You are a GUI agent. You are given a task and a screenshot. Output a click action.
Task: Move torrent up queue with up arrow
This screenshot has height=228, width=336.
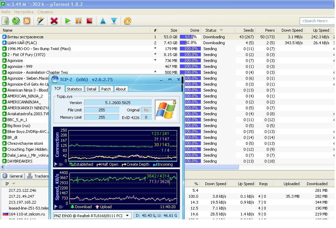103,21
